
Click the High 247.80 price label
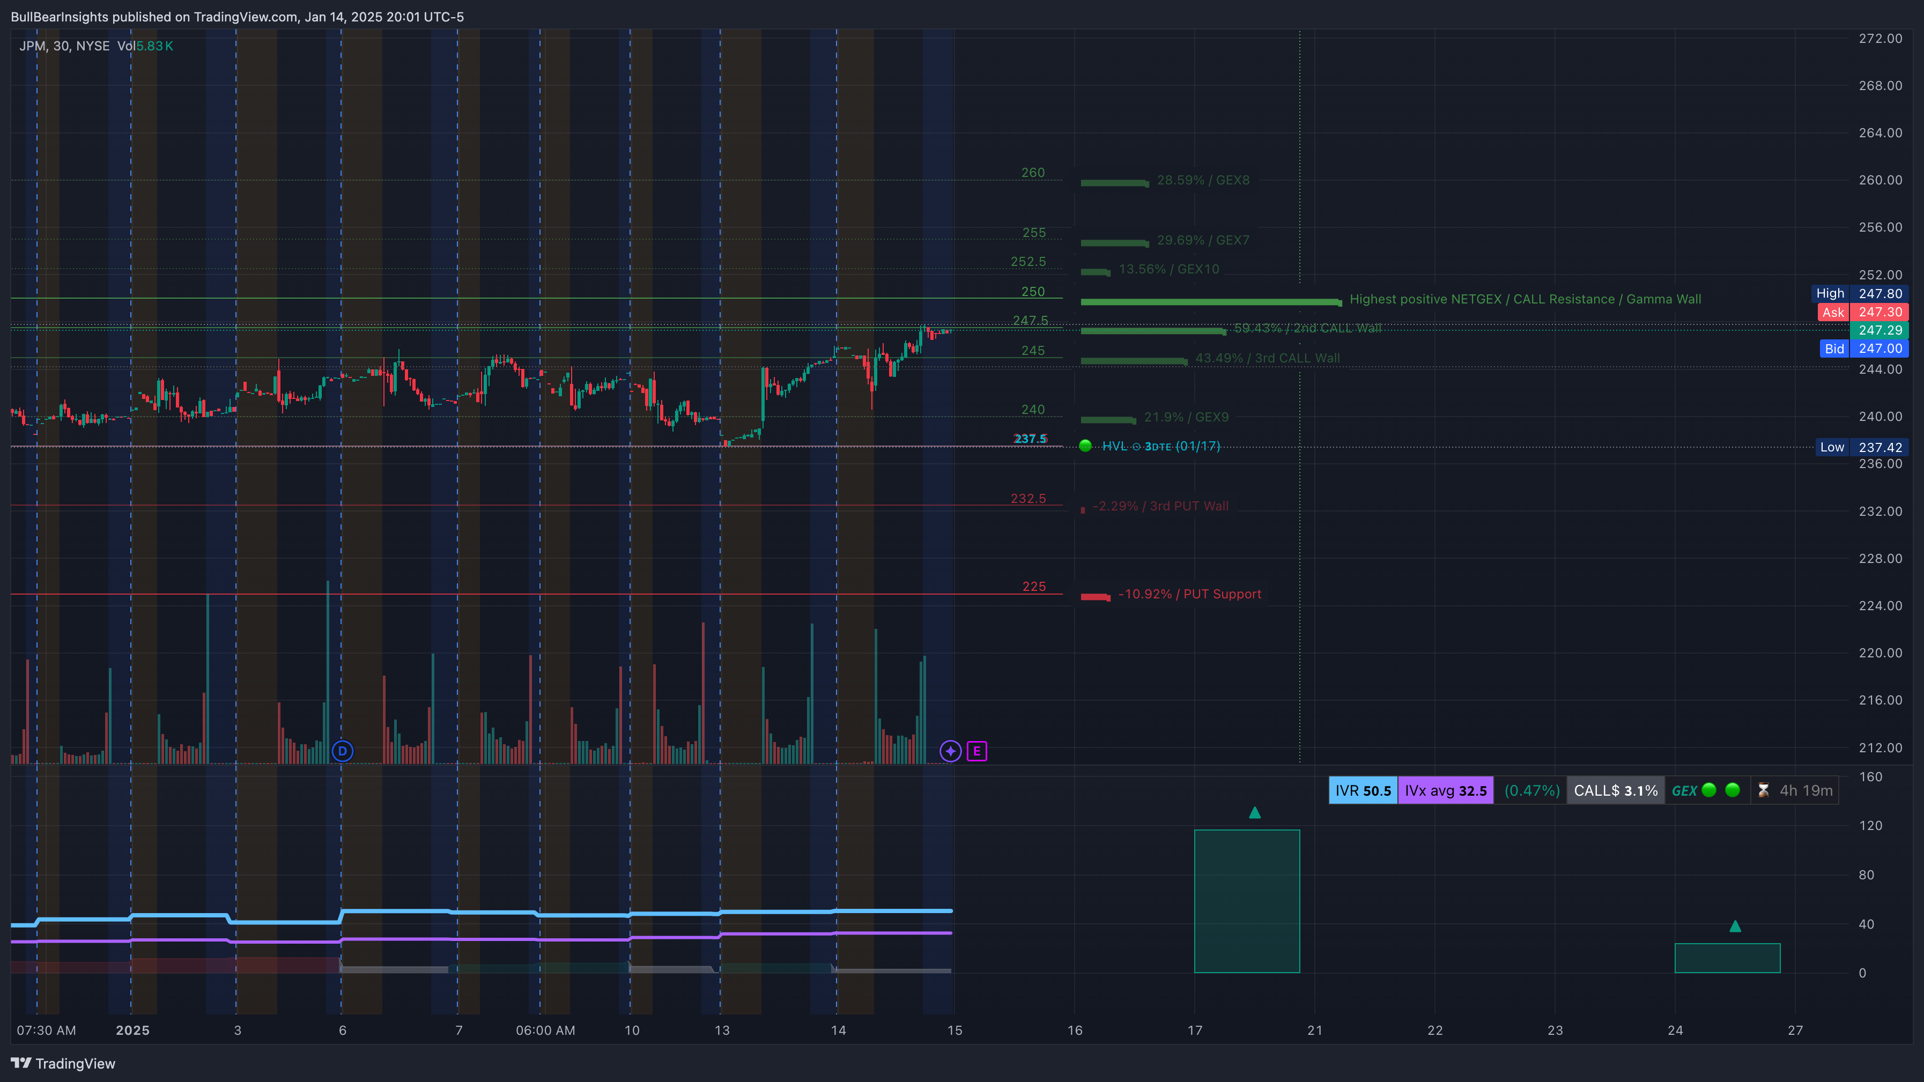pos(1859,293)
